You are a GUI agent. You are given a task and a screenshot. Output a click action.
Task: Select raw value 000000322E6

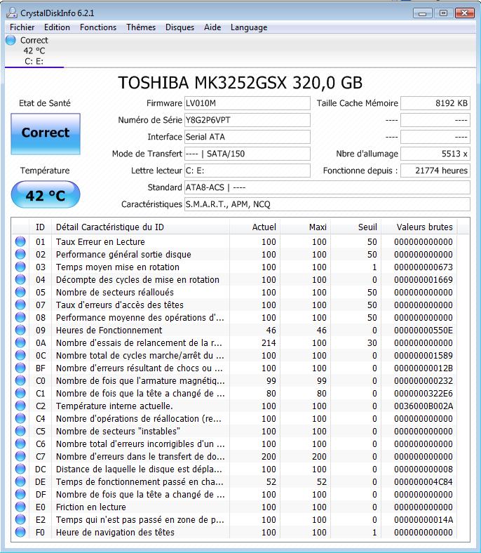[x=424, y=394]
